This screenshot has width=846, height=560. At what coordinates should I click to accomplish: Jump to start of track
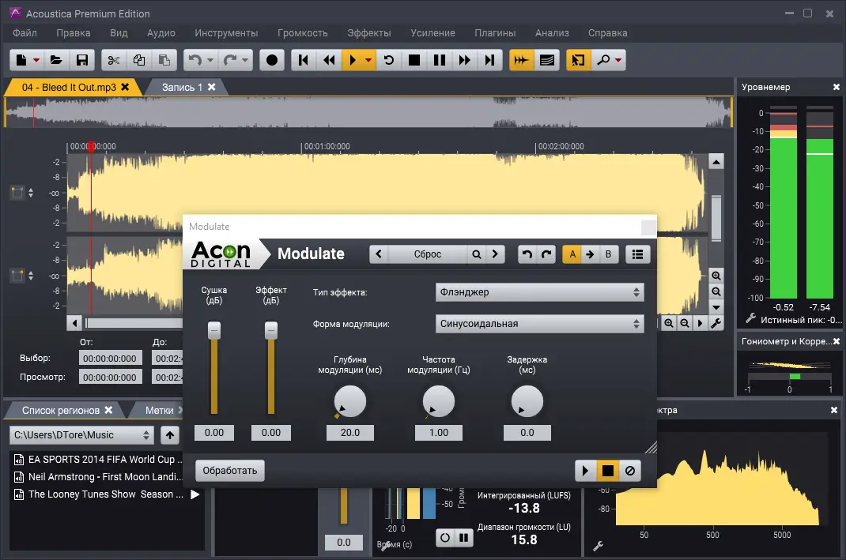[304, 60]
